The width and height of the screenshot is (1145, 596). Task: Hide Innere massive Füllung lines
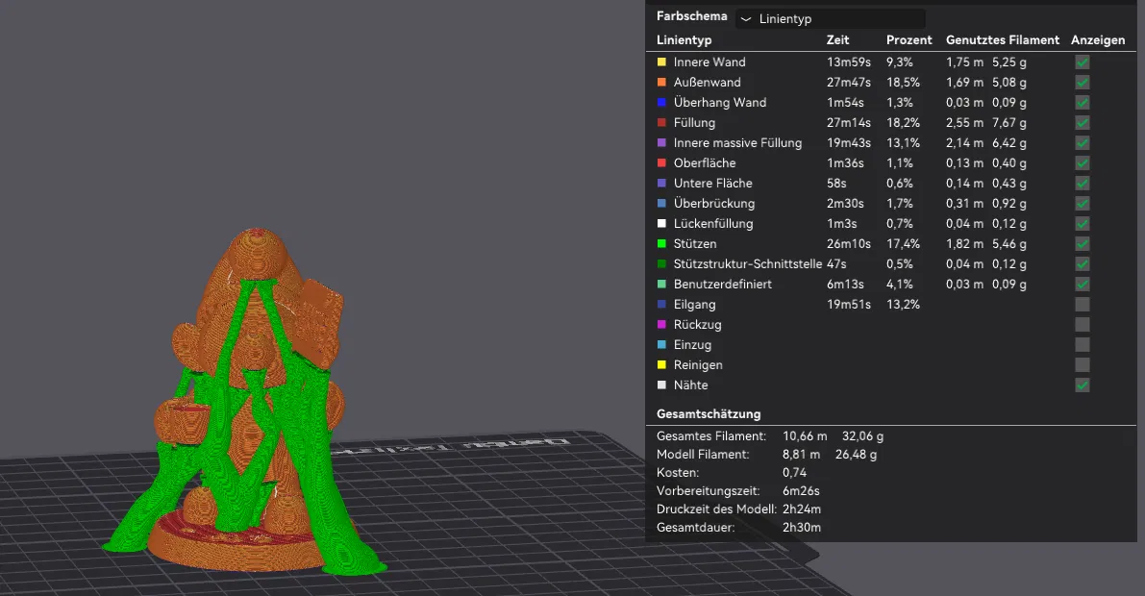click(1083, 143)
